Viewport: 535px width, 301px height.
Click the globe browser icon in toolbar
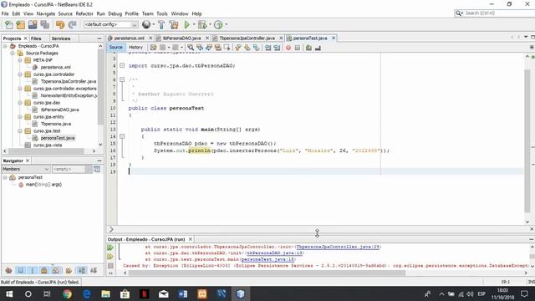pyautogui.click(x=146, y=24)
